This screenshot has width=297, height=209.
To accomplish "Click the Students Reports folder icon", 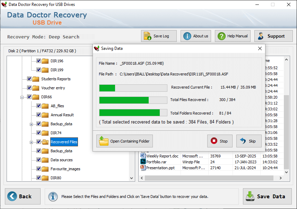I will [36, 79].
